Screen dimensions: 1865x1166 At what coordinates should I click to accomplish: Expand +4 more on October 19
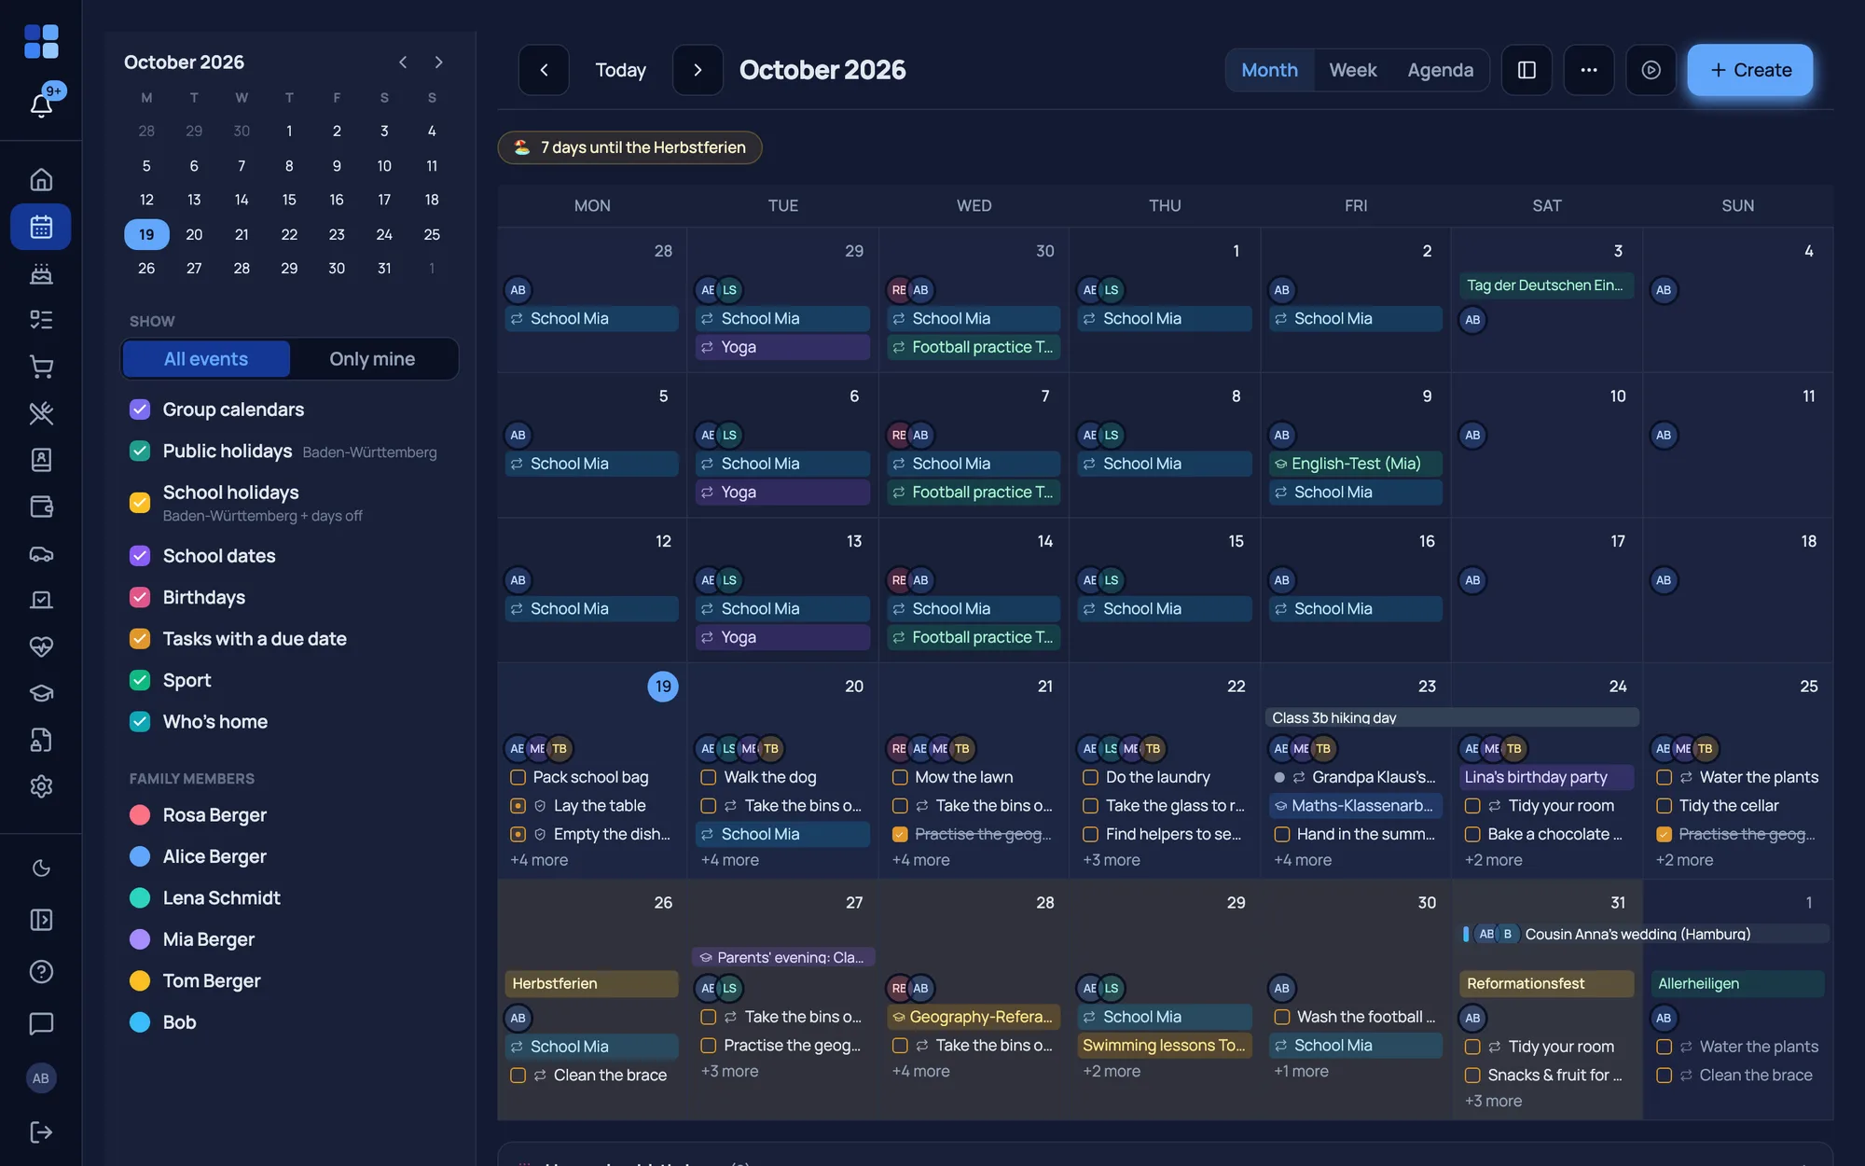[539, 860]
